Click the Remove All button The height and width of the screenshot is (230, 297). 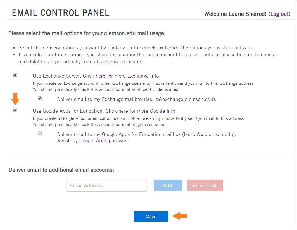pos(205,185)
